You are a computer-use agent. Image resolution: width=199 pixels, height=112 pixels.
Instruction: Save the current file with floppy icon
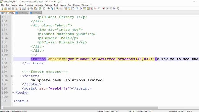(x=9, y=8)
